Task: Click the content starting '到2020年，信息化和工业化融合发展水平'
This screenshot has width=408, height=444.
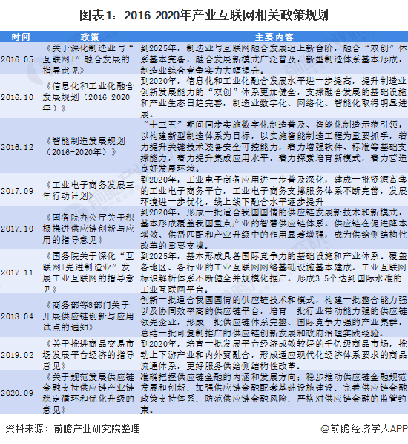Action: coord(274,97)
